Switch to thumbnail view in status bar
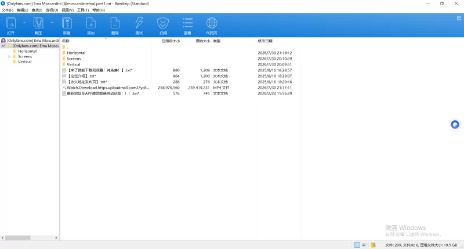The image size is (464, 249). [364, 245]
